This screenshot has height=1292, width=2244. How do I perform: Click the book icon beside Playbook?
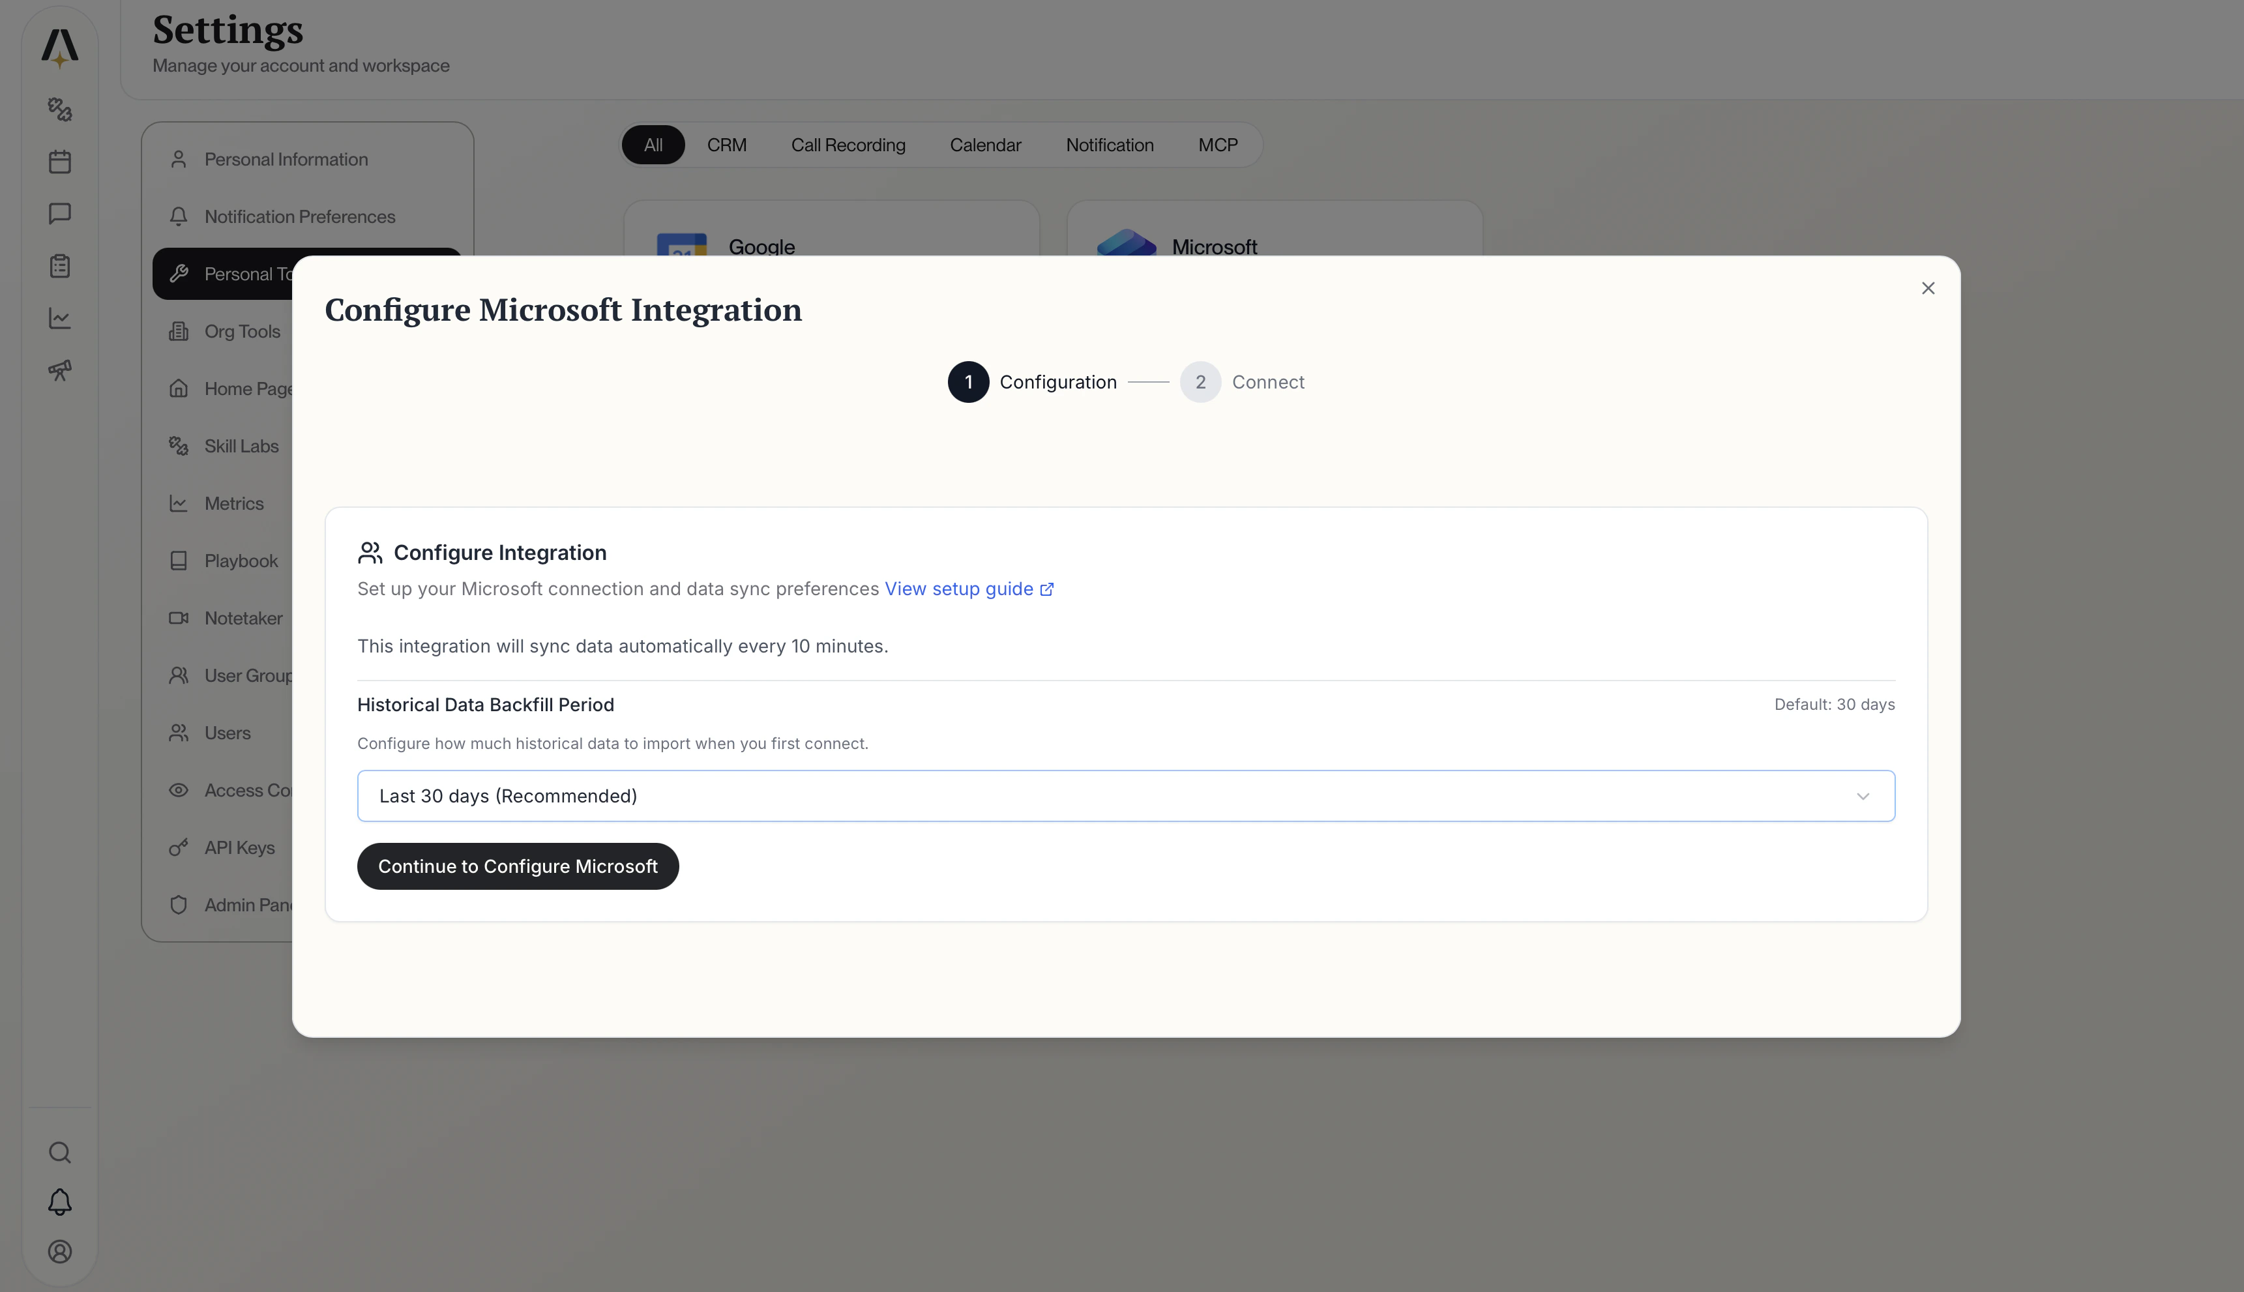(x=179, y=561)
